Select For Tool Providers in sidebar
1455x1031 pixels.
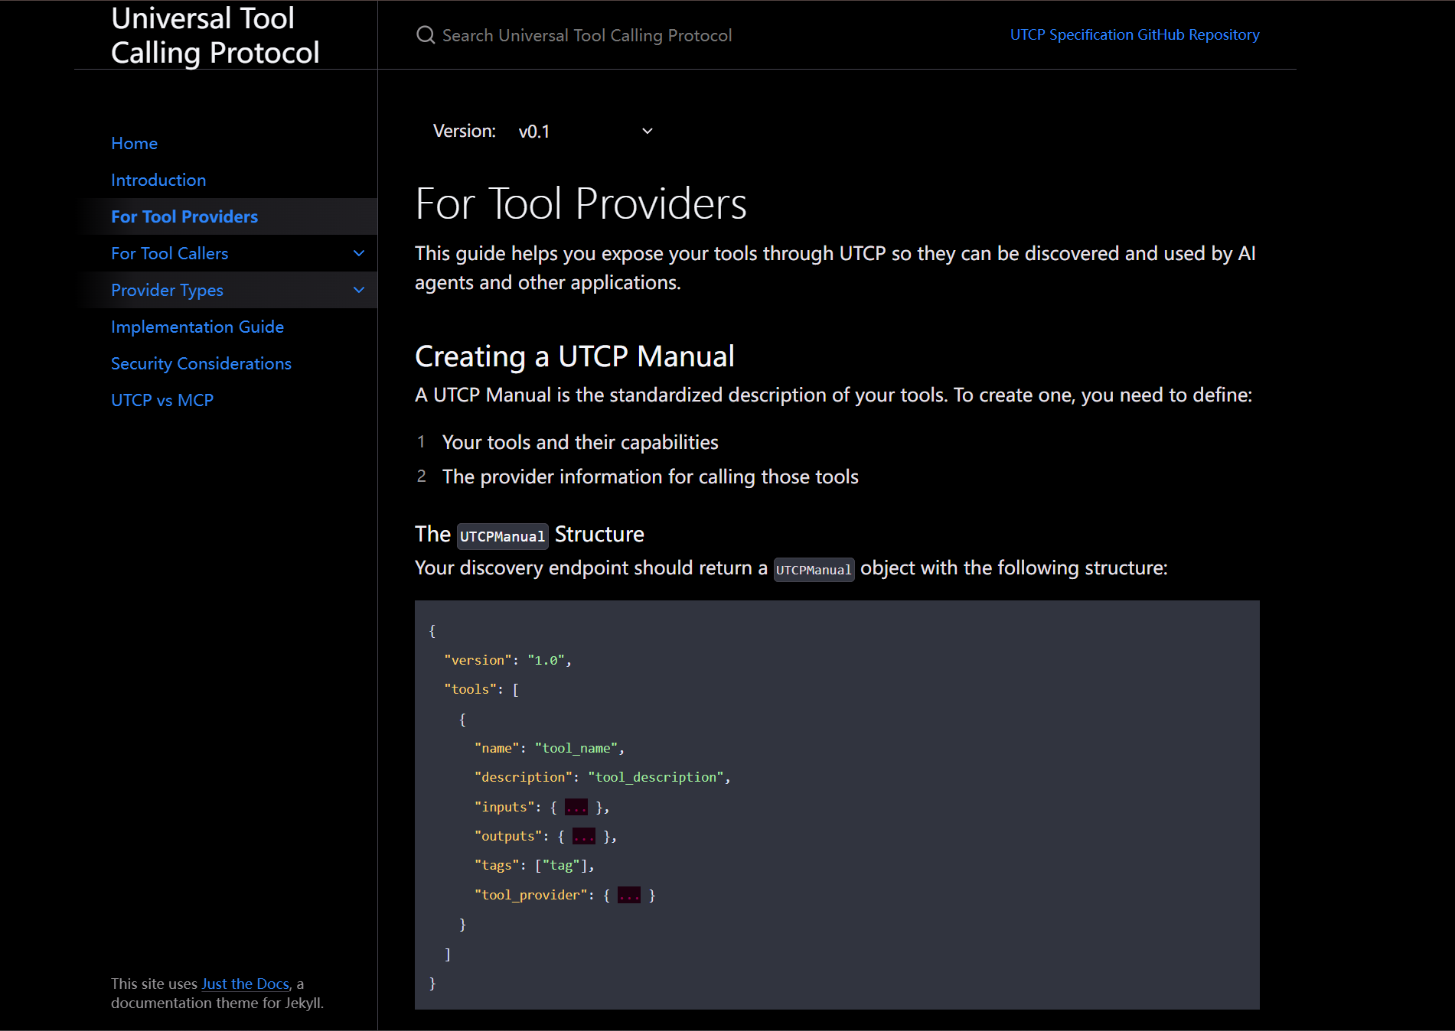(x=184, y=216)
